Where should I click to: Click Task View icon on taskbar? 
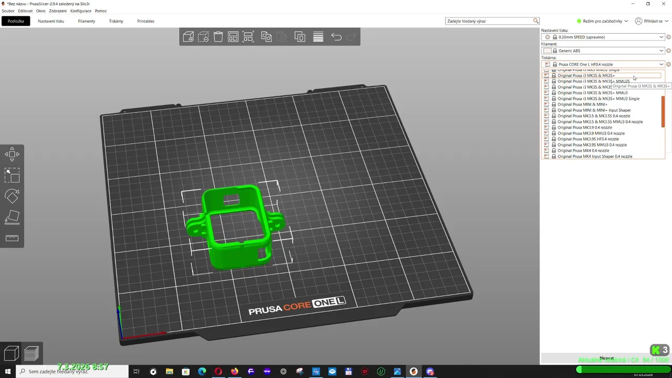tap(136, 372)
